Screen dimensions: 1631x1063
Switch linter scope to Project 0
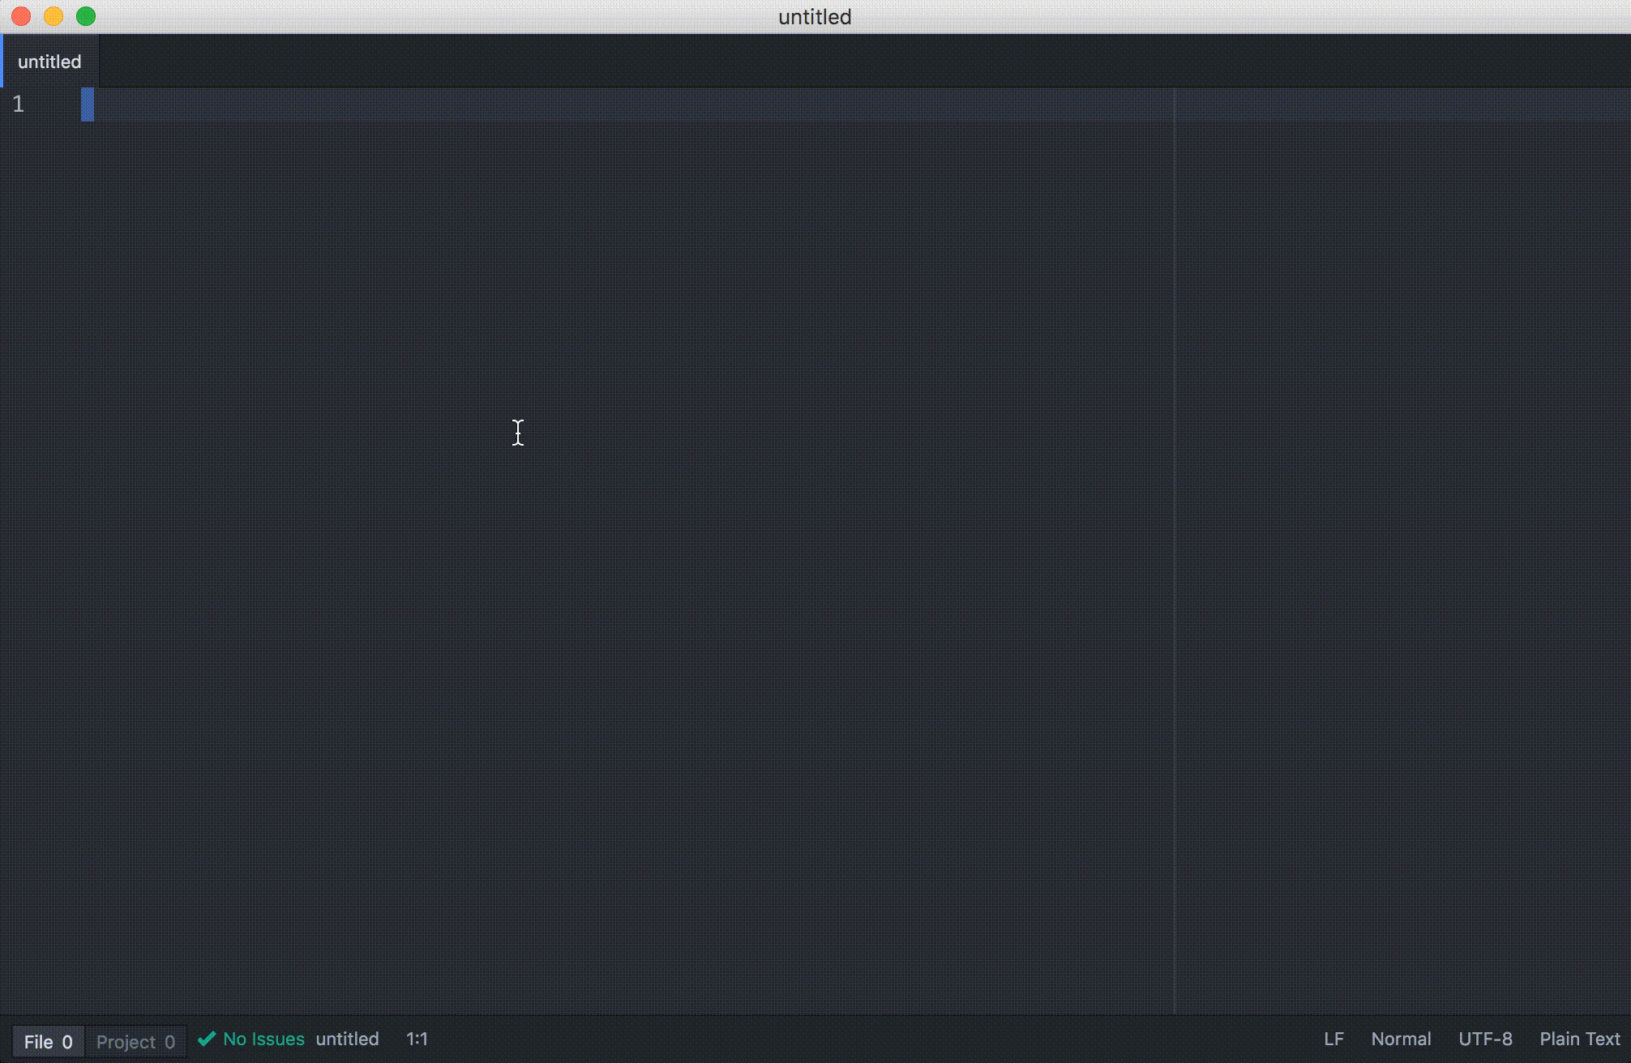[135, 1041]
